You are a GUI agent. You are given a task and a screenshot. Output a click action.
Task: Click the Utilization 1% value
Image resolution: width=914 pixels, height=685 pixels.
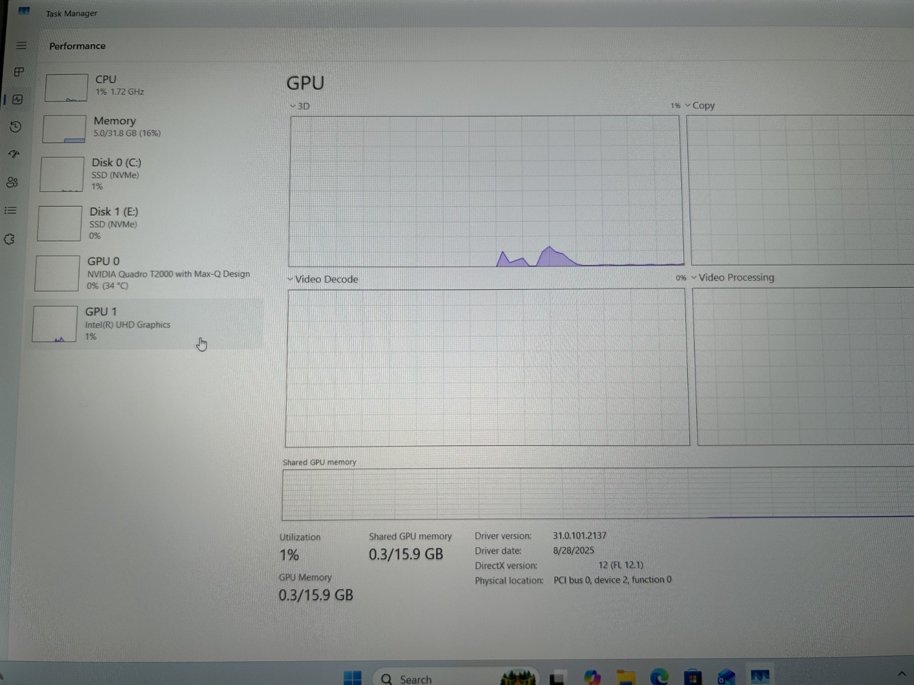click(289, 555)
